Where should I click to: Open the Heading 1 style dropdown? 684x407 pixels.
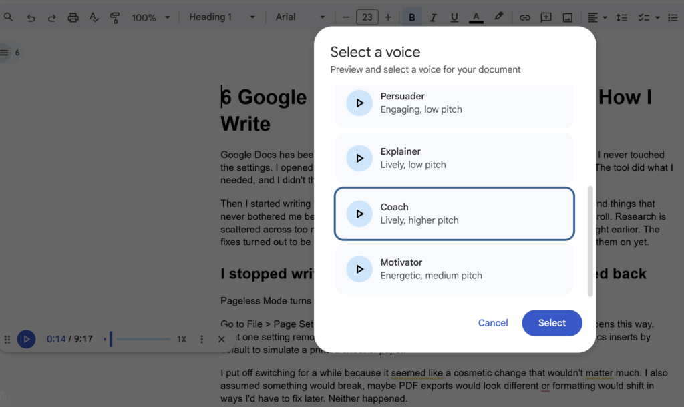click(222, 17)
